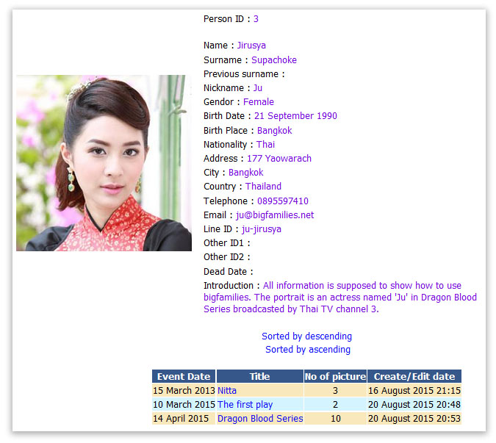Click the 'Sorted by descending' link
This screenshot has width=496, height=443.
pos(306,336)
